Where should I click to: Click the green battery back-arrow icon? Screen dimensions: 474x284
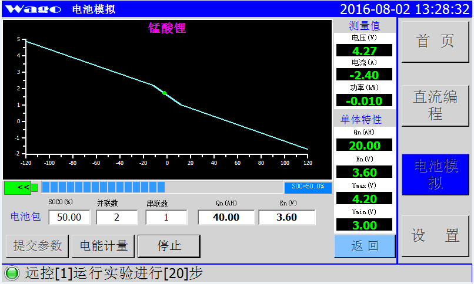click(x=21, y=187)
